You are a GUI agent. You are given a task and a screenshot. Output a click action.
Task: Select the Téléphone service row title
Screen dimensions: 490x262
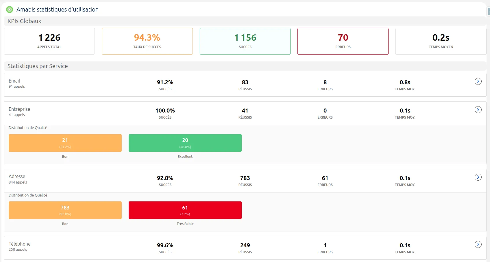click(x=19, y=244)
